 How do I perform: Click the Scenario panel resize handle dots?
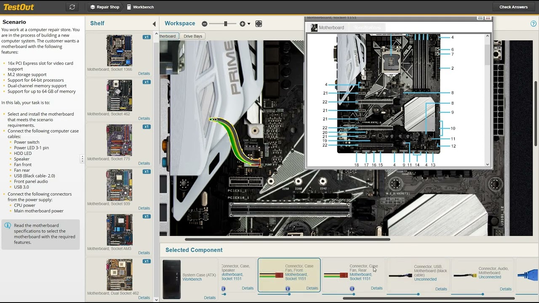[83, 159]
